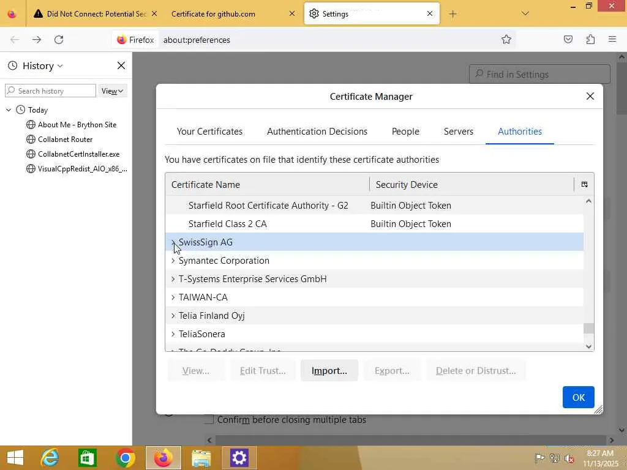
Task: Click the Import... button
Action: click(329, 370)
